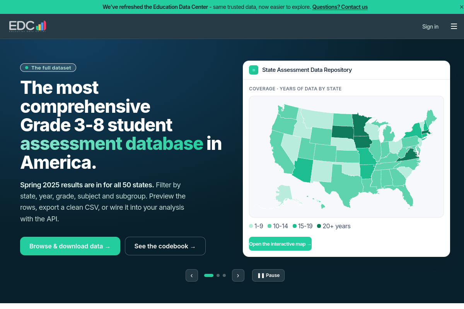
Task: Click Alaska on the coverage map
Action: pyautogui.click(x=284, y=193)
